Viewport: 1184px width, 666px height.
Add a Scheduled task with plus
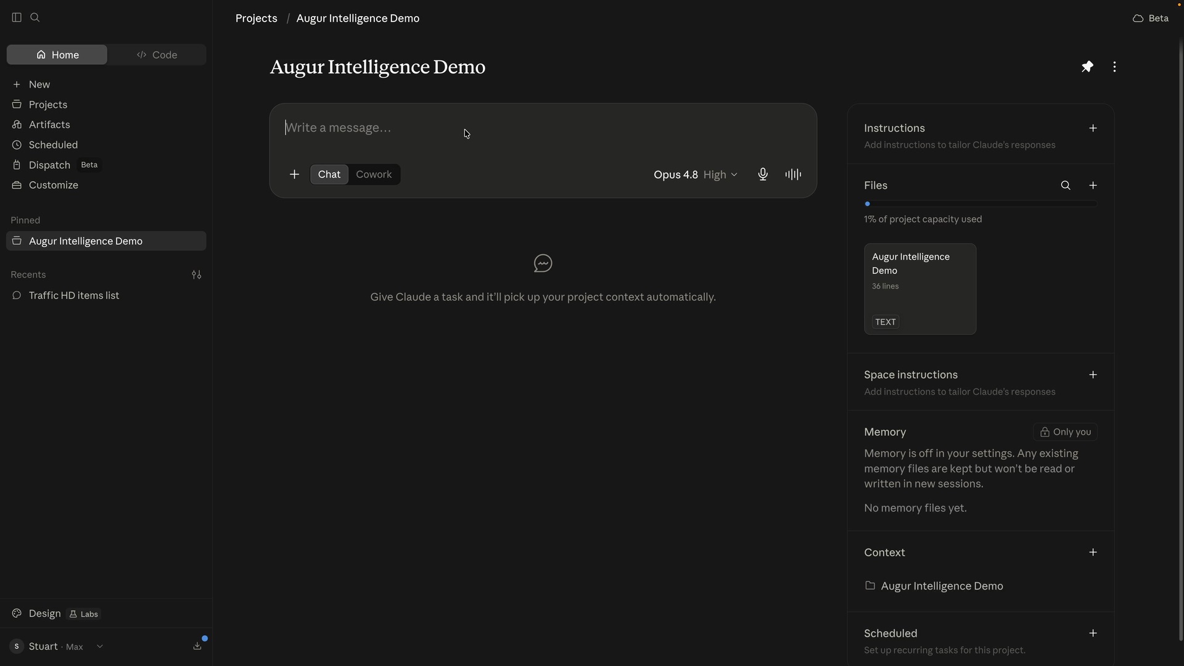click(1093, 633)
